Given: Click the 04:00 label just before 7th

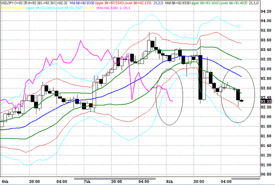Looking at the screenshot, I should pos(61,181).
